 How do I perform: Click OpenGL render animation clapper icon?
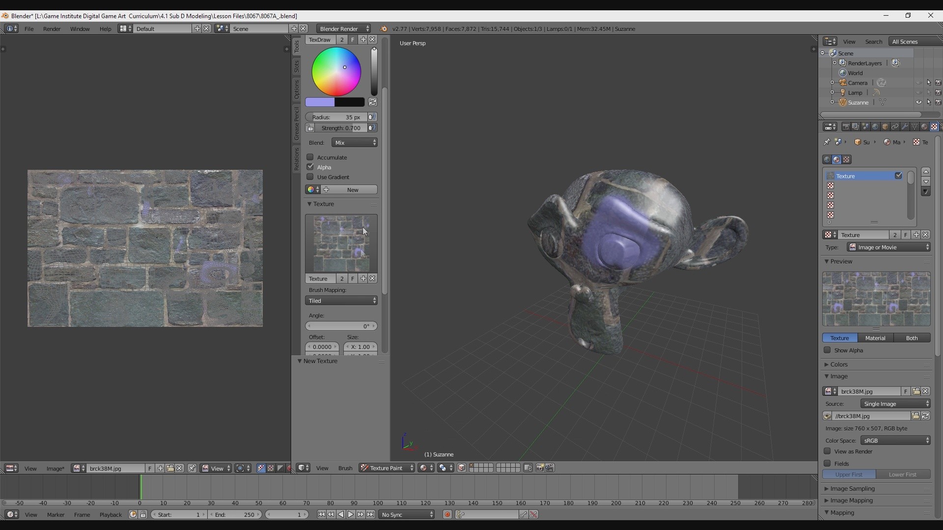tap(550, 468)
